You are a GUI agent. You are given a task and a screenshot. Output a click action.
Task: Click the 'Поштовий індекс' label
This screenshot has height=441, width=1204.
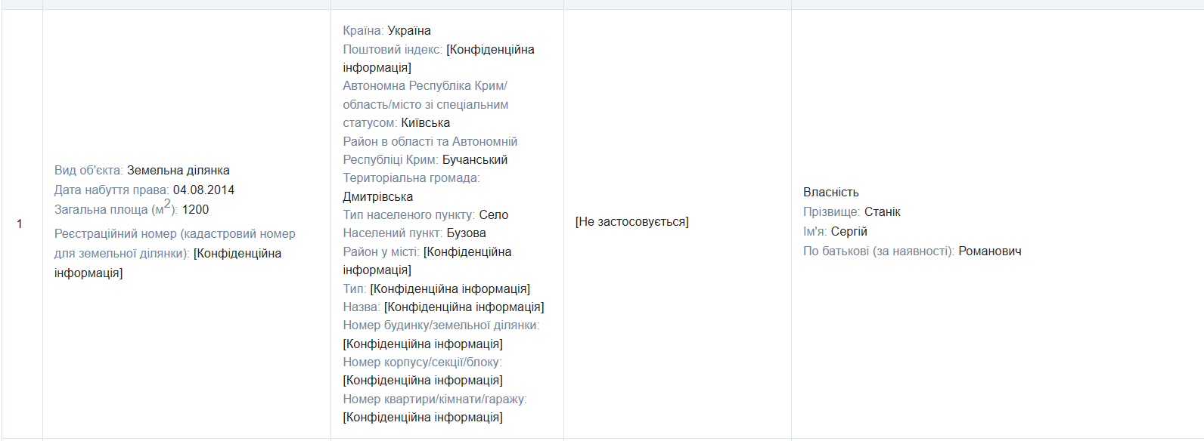tap(393, 50)
